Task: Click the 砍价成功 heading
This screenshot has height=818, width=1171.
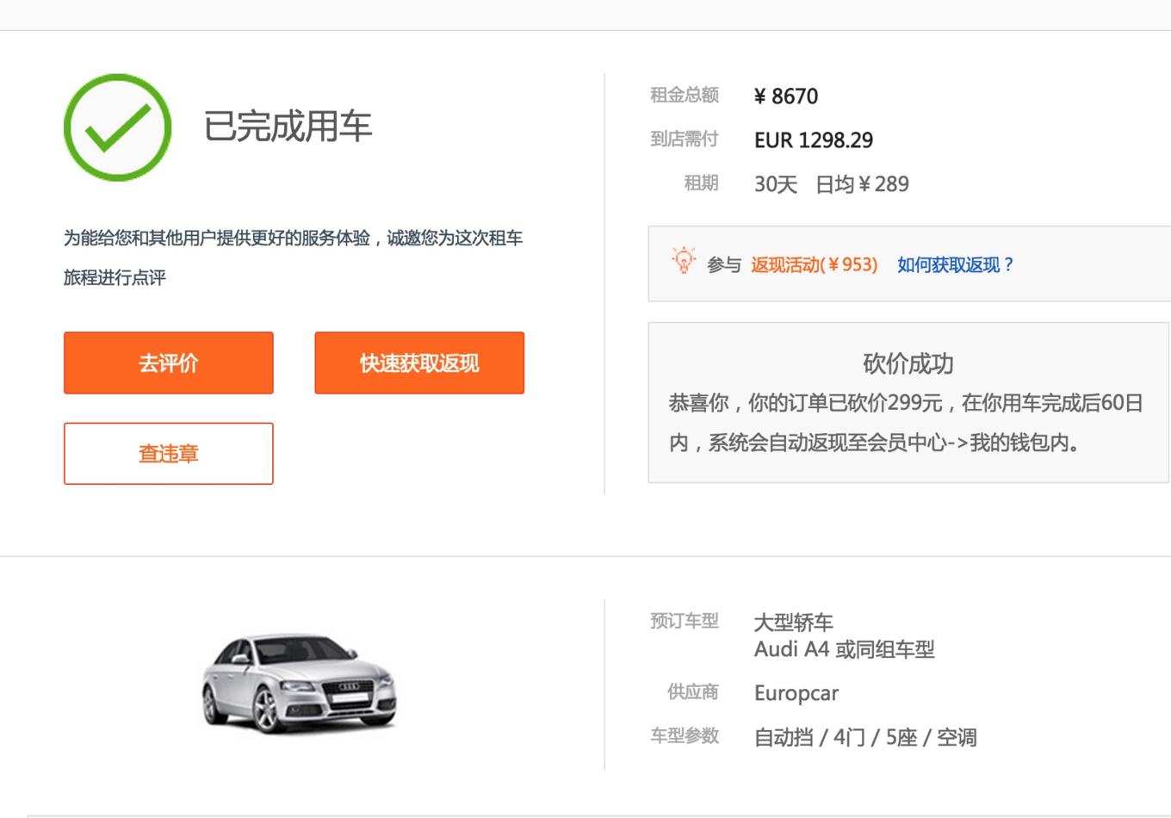Action: [908, 363]
